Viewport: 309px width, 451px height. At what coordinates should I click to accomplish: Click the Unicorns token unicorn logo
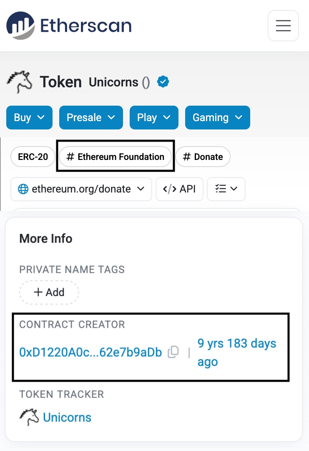tap(19, 82)
